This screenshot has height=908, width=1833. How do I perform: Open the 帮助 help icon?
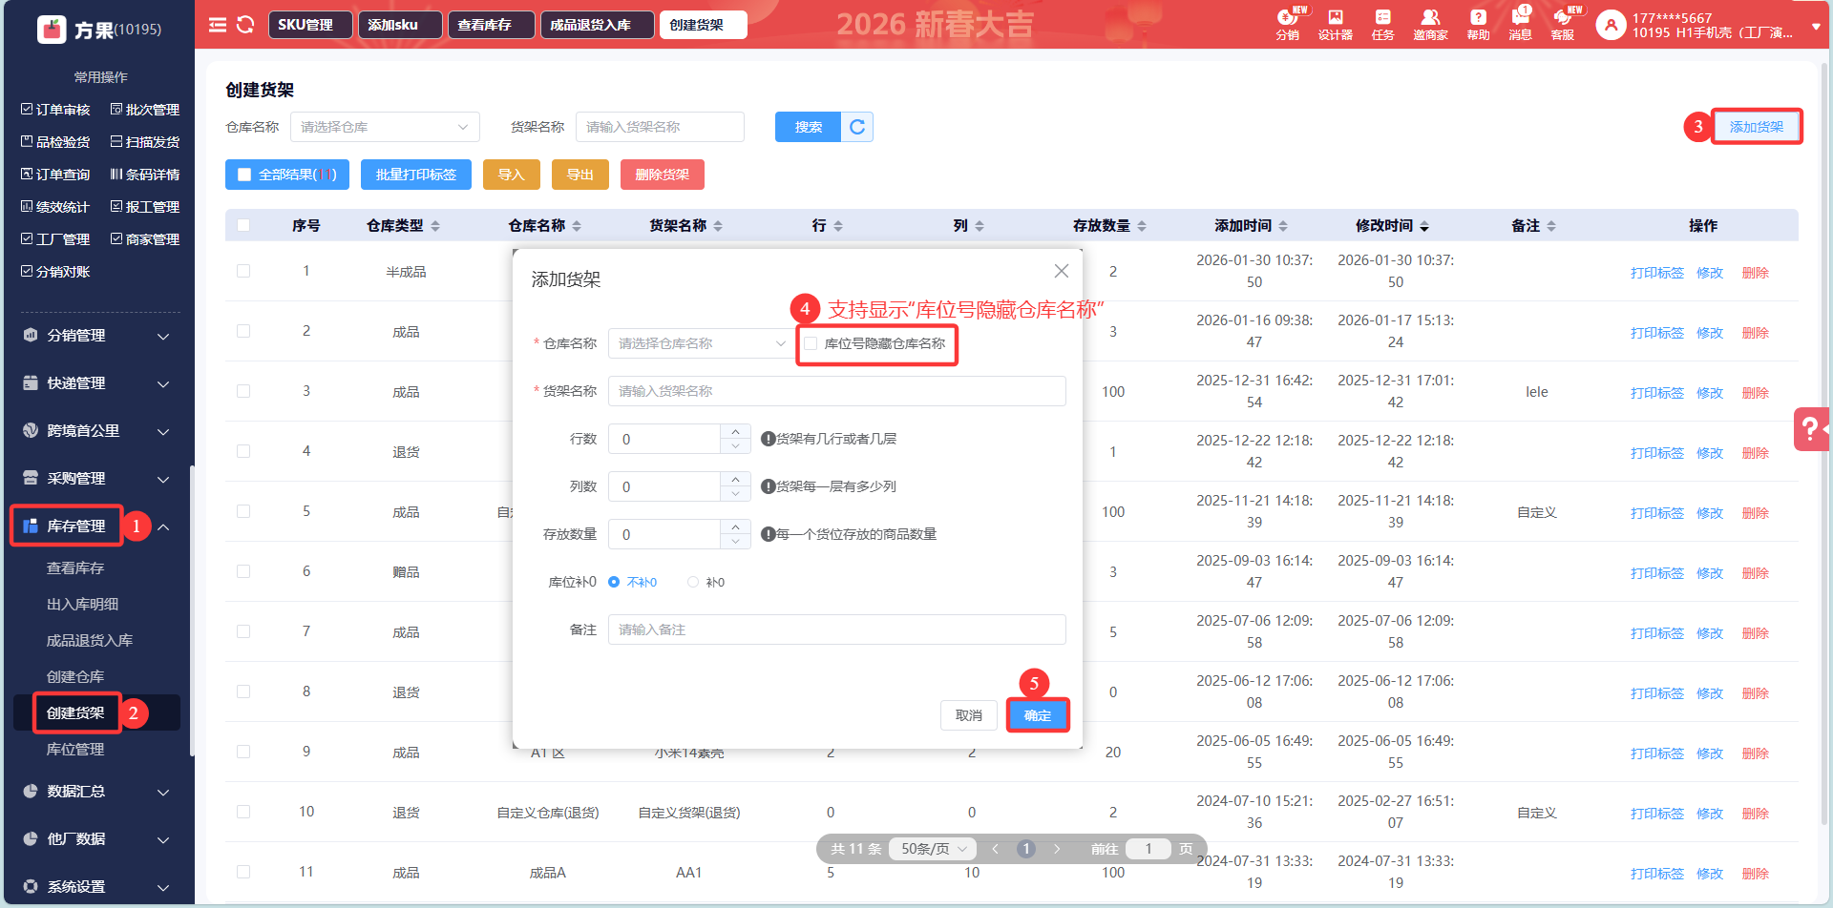tap(1478, 24)
